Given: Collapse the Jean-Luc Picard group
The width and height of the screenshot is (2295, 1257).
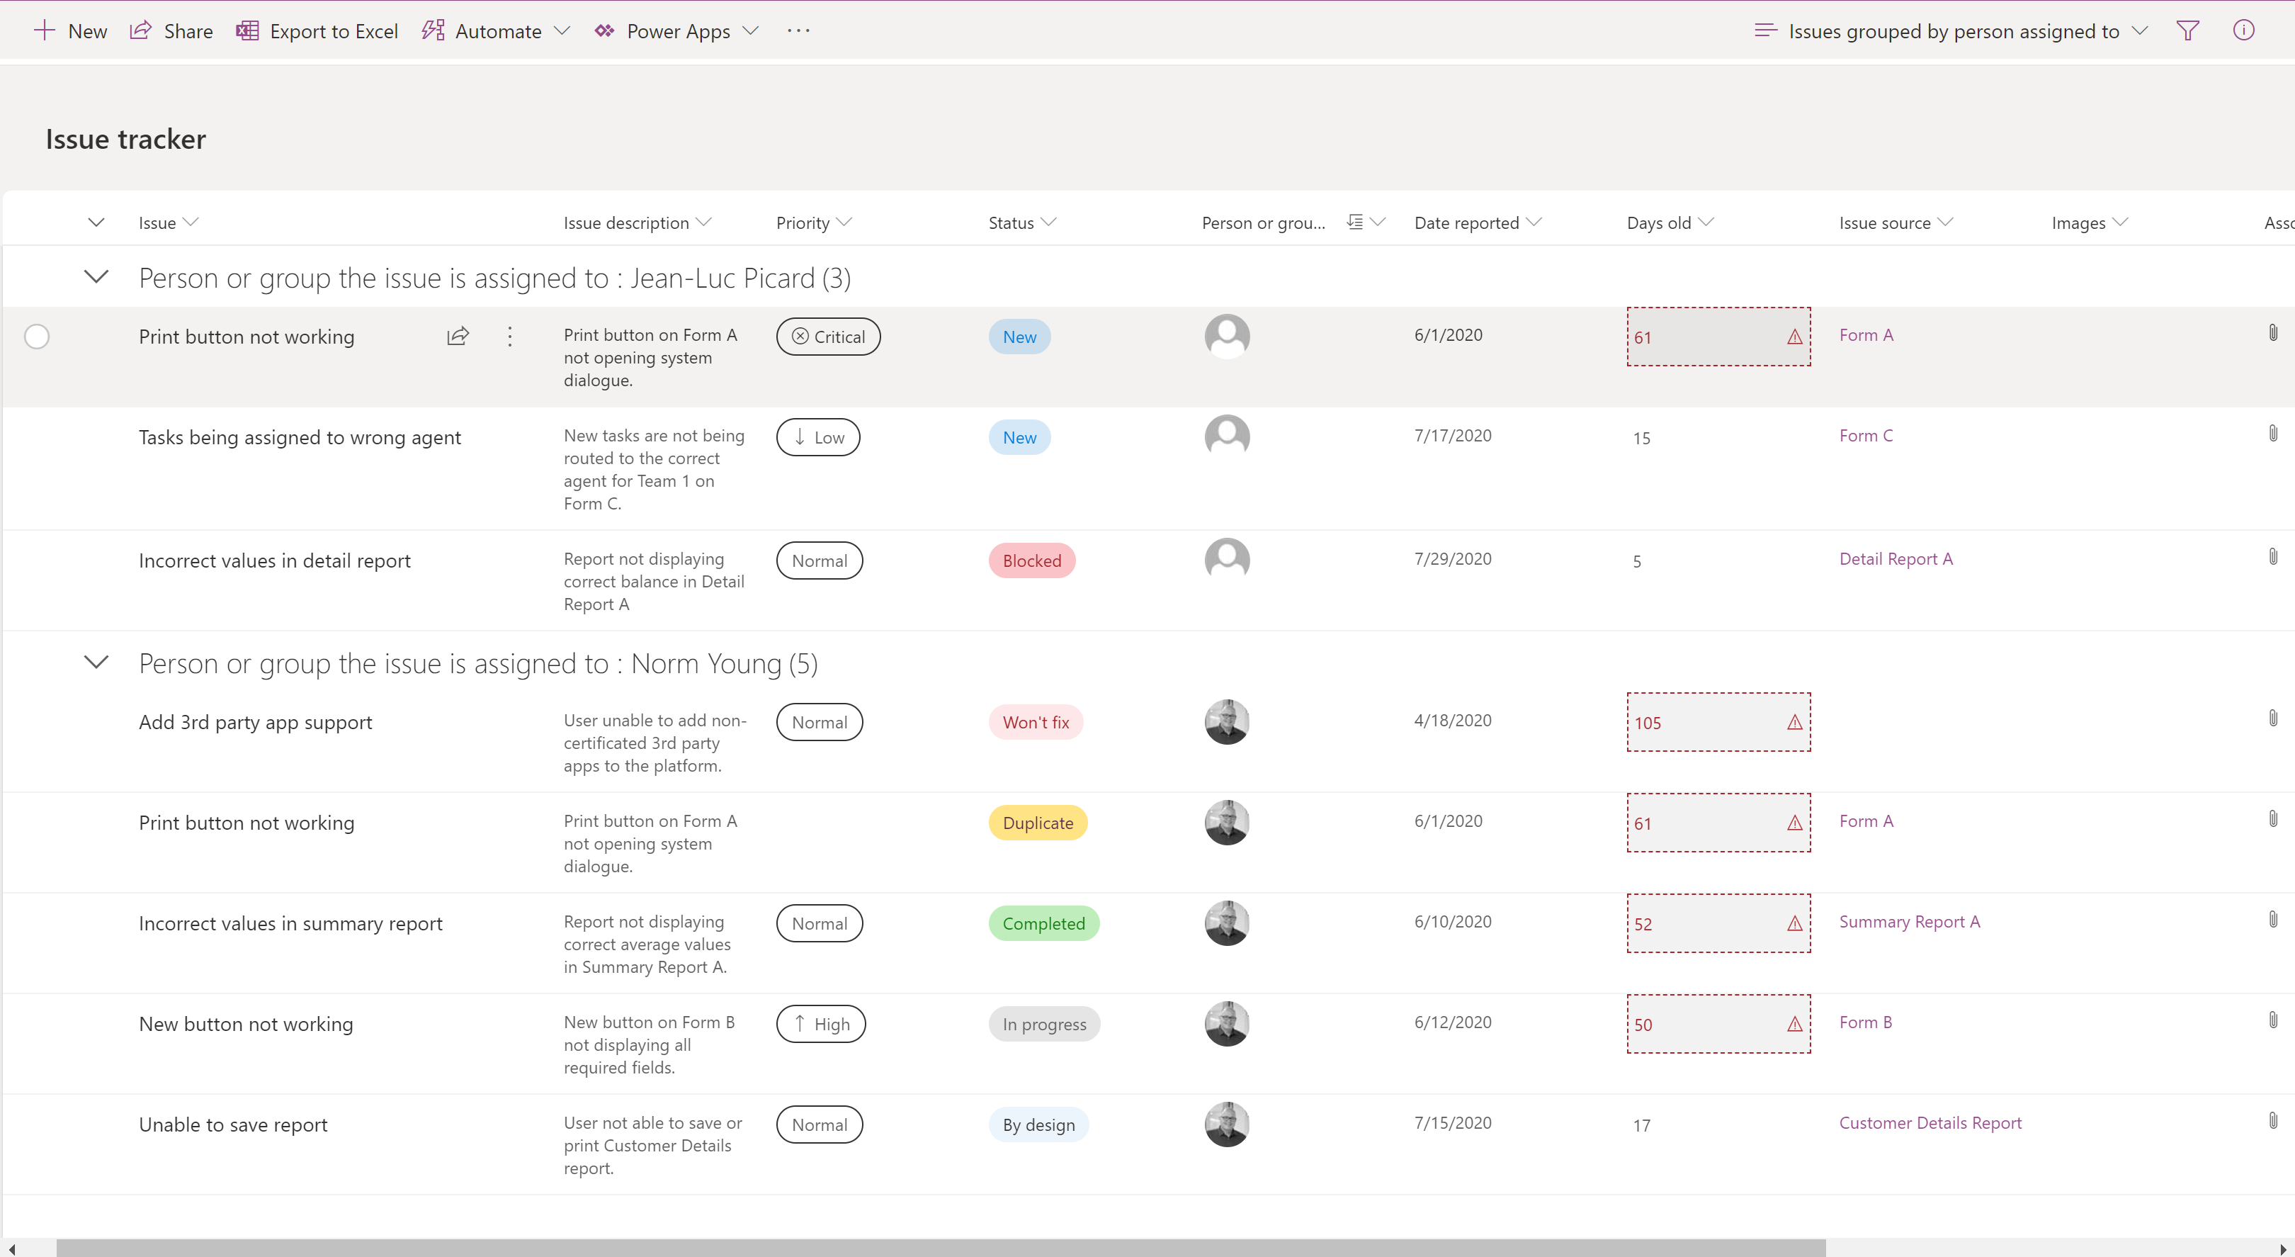Looking at the screenshot, I should (96, 276).
